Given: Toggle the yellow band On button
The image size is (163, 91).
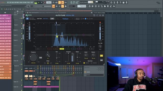Looking at the screenshot, I should click(101, 56).
